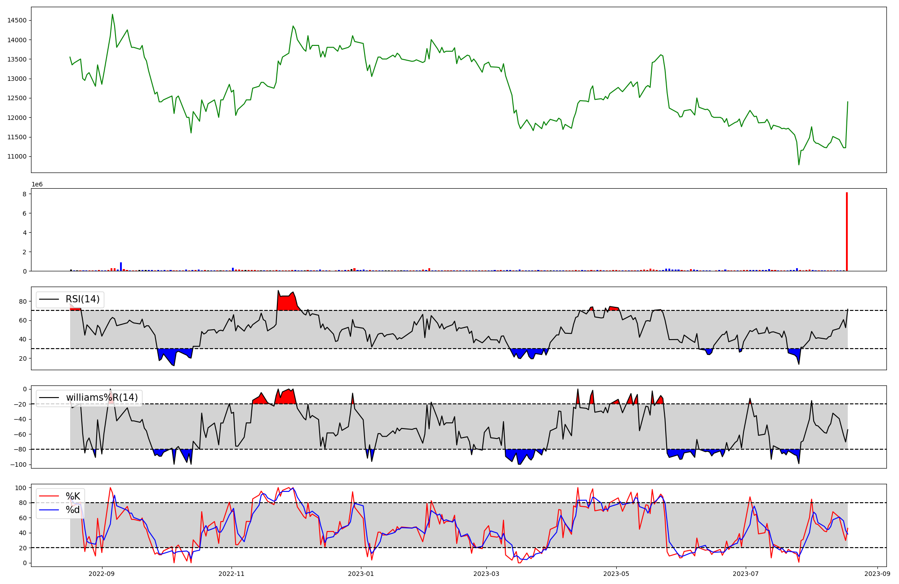Click the RSI(14) legend label
Screen dimensions: 899x584
83,299
